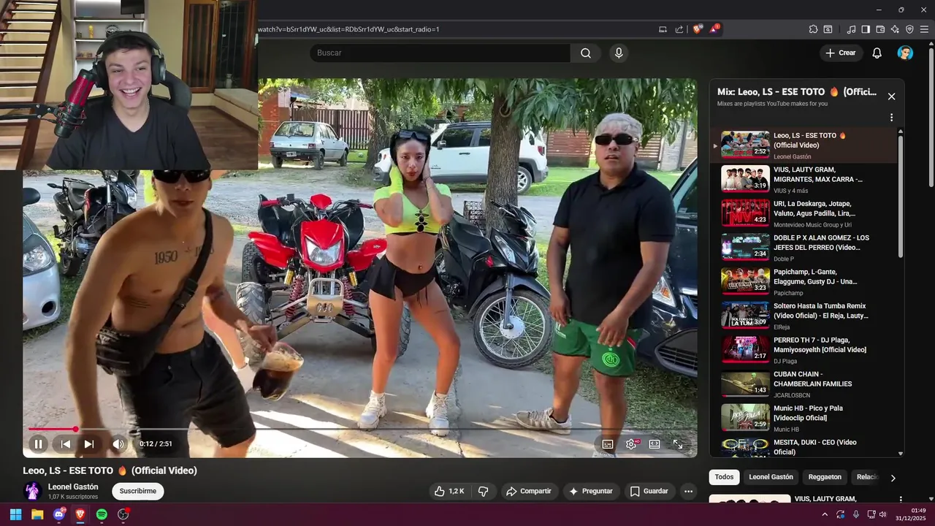The height and width of the screenshot is (526, 935).
Task: Skip to previous video in player
Action: point(66,443)
